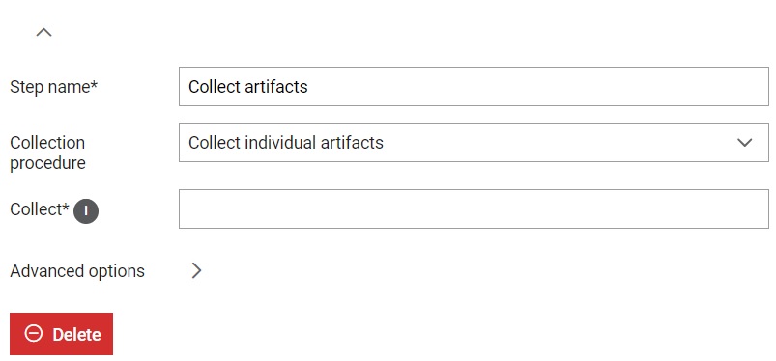776x361 pixels.
Task: Click the right chevron next to Advanced options
Action: coord(196,270)
